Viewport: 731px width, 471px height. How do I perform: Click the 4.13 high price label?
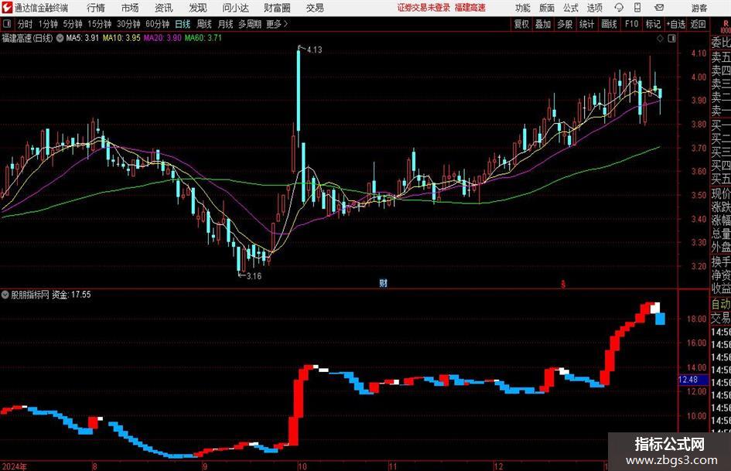(314, 50)
